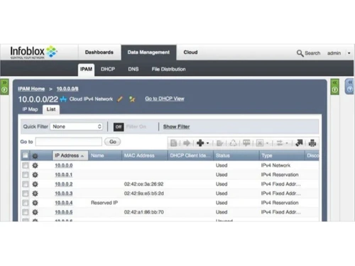Open the gear action menu for 10.0.0.4
This screenshot has width=355, height=266.
(x=35, y=203)
